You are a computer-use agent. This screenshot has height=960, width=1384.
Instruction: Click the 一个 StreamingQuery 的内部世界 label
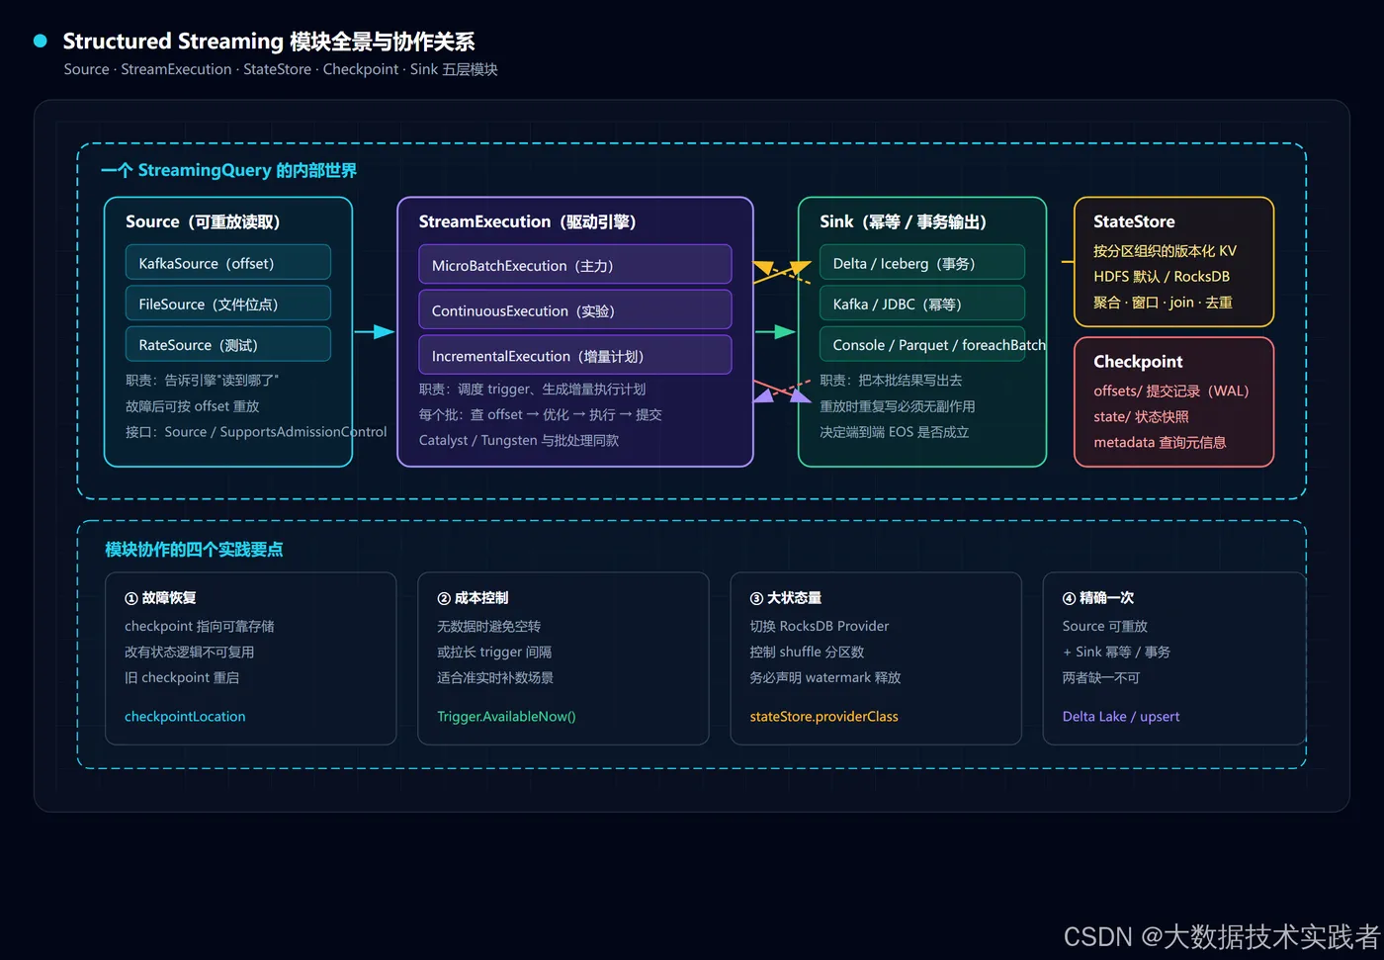[x=228, y=170]
